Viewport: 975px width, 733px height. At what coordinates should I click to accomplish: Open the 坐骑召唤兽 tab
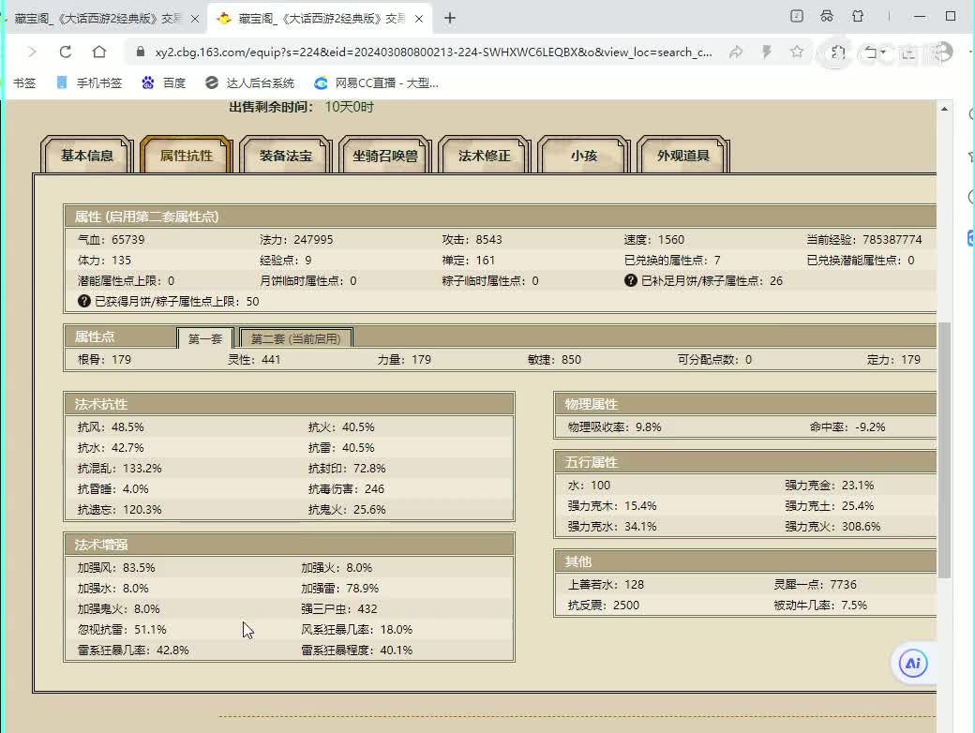[385, 156]
